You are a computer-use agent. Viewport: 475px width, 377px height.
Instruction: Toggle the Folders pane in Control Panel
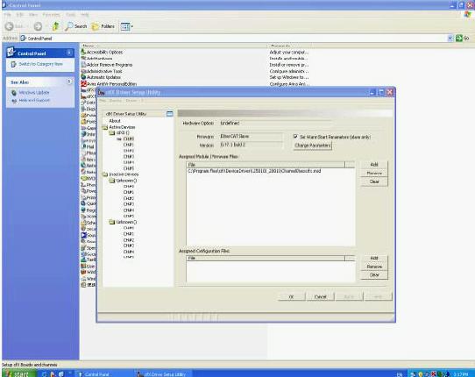click(103, 26)
